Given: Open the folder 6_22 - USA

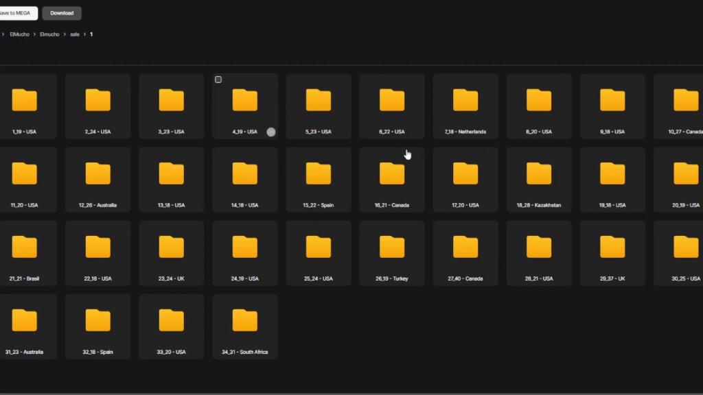Looking at the screenshot, I should 392,106.
